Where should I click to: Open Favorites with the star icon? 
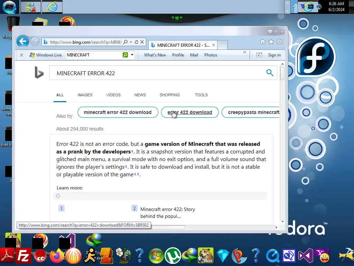click(x=271, y=42)
